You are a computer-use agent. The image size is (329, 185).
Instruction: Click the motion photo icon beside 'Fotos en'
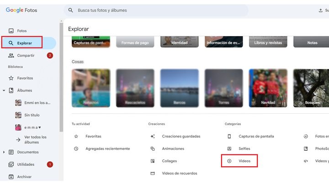(306, 136)
